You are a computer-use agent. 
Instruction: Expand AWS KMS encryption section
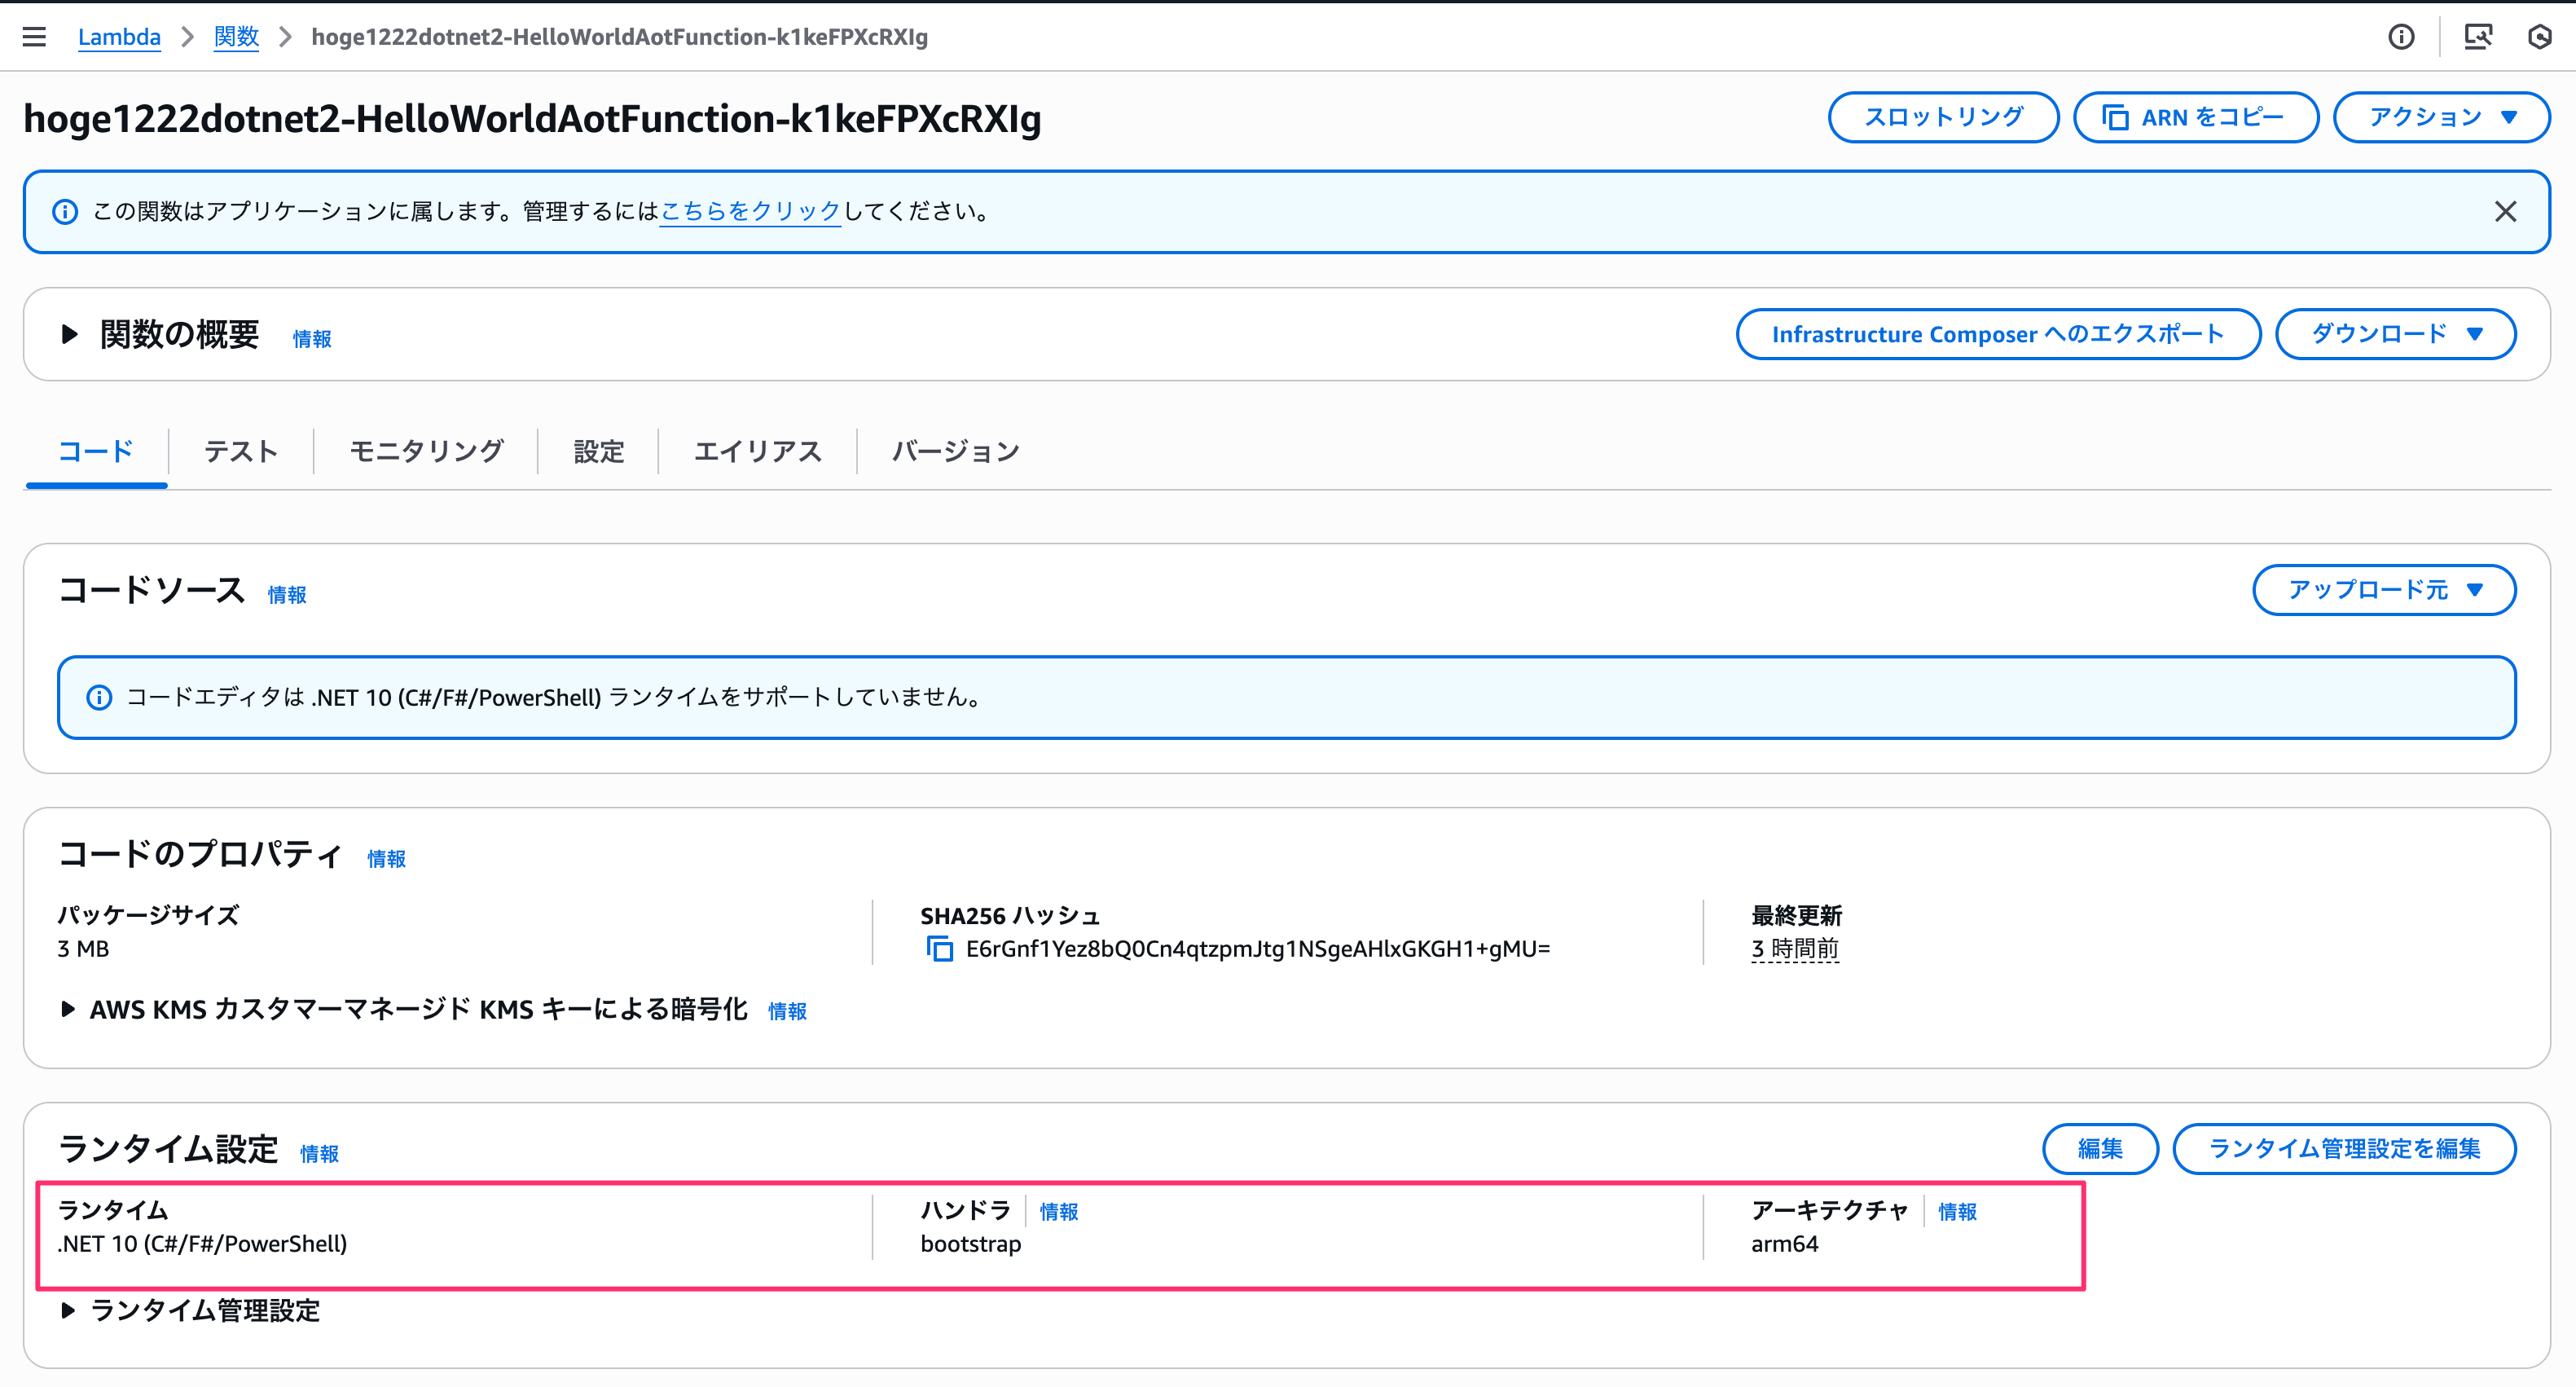(68, 1009)
